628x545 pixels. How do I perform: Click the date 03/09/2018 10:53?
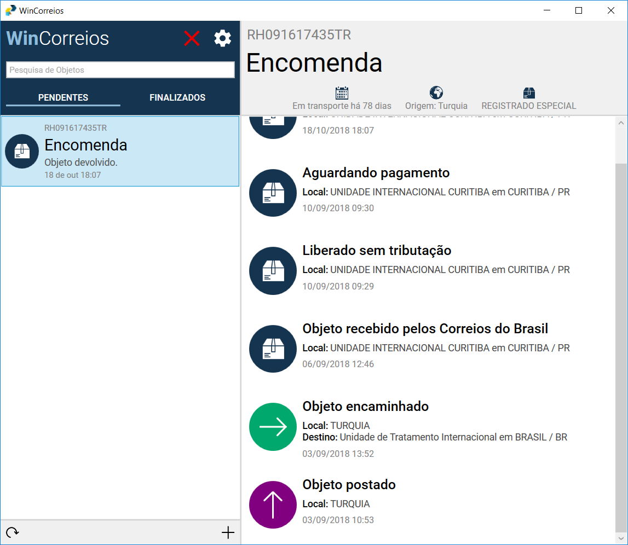(338, 520)
